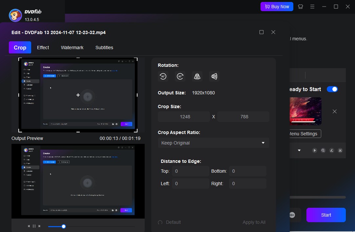Click the Buy Now button
Image resolution: width=355 pixels, height=232 pixels.
(277, 7)
